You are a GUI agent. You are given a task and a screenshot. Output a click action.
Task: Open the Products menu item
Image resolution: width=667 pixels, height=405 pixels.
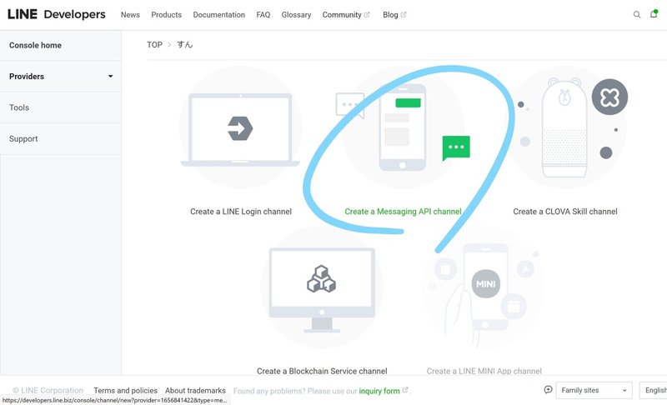[166, 15]
